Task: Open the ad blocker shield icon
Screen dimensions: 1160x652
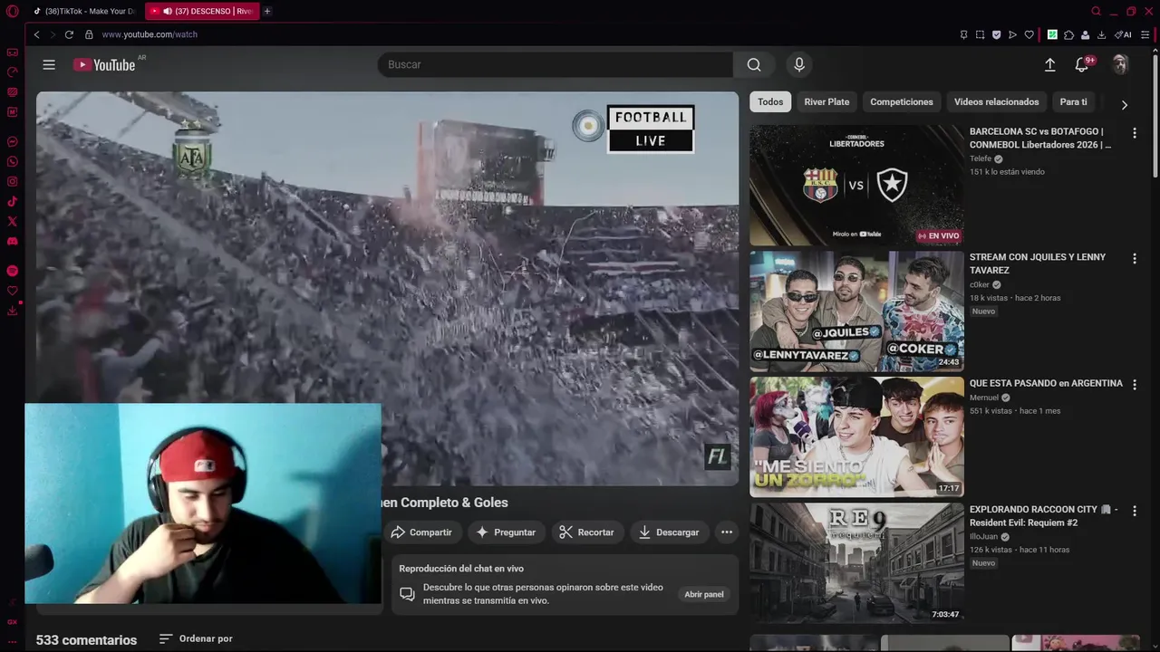Action: (x=996, y=34)
